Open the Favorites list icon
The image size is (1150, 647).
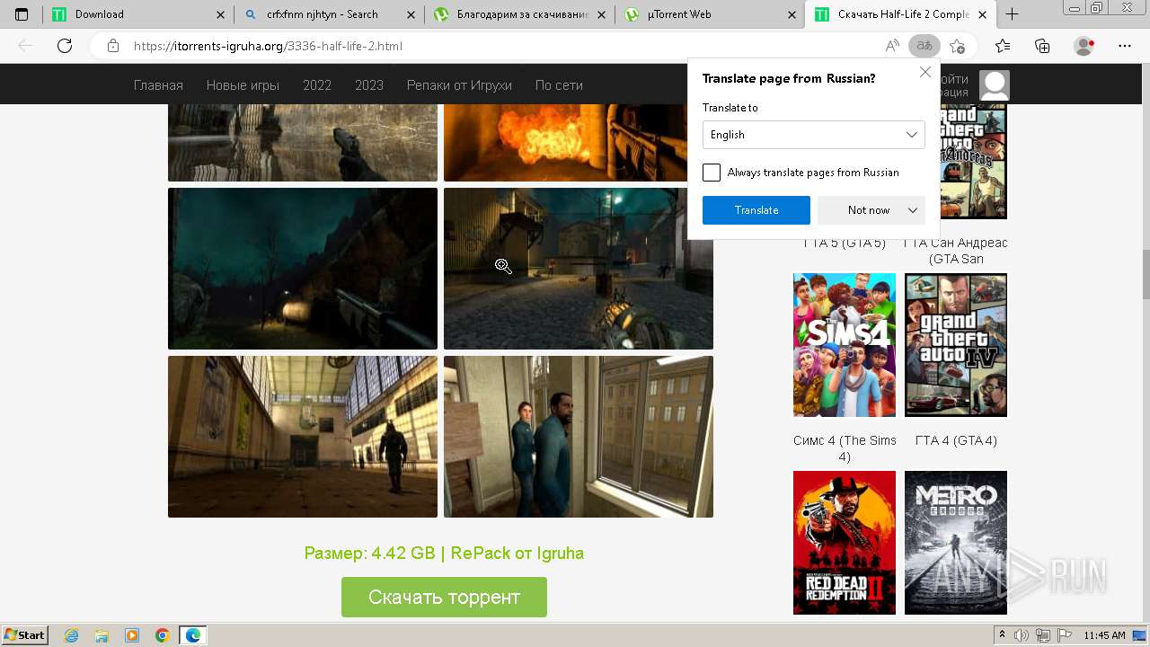tap(1003, 46)
